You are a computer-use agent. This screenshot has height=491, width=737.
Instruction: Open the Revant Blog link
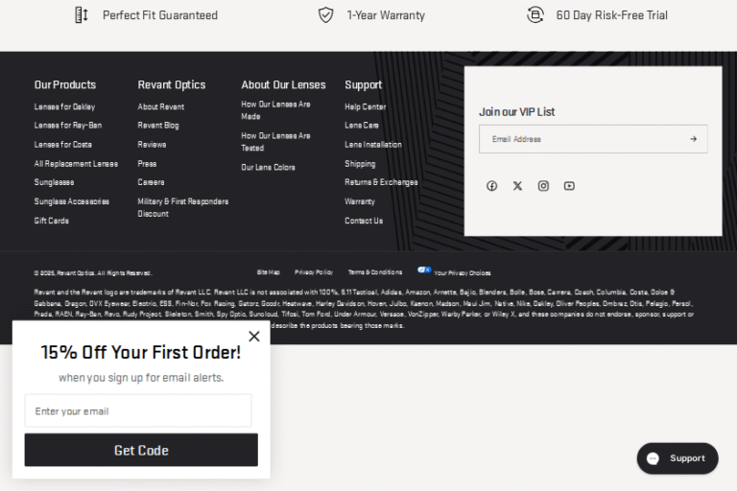pos(157,126)
